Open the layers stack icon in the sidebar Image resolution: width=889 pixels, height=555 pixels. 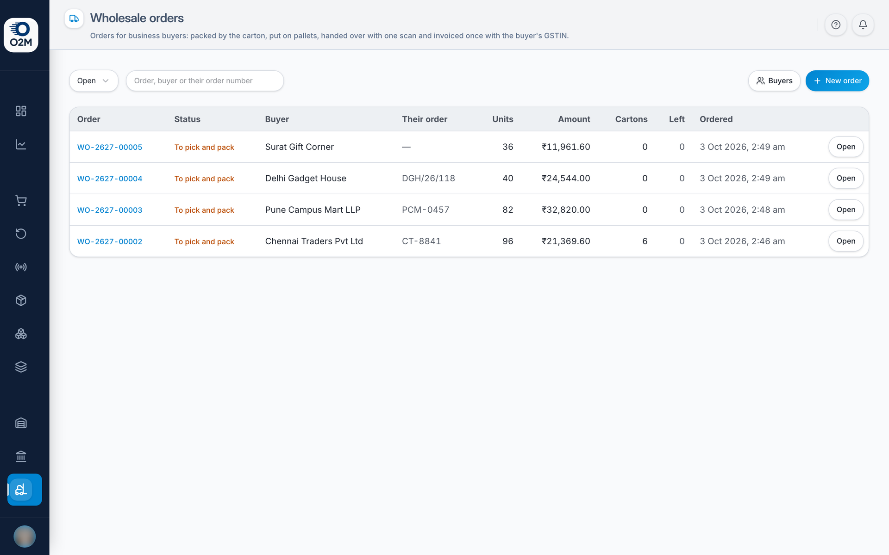(x=21, y=367)
